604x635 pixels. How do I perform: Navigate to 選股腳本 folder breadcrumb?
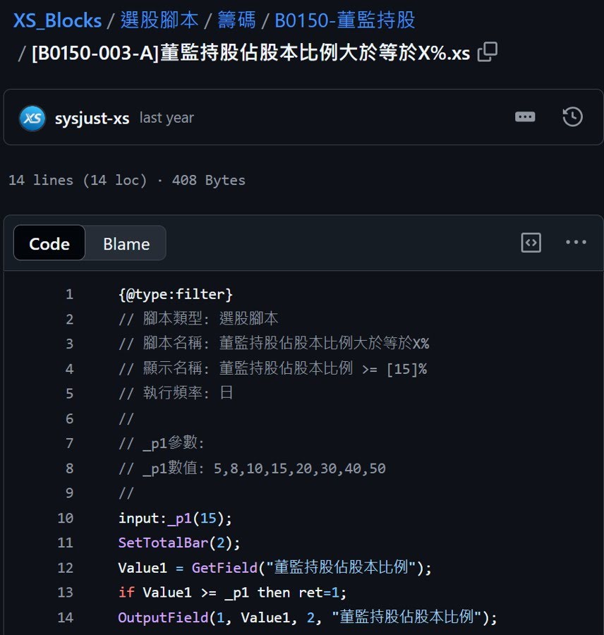click(159, 20)
